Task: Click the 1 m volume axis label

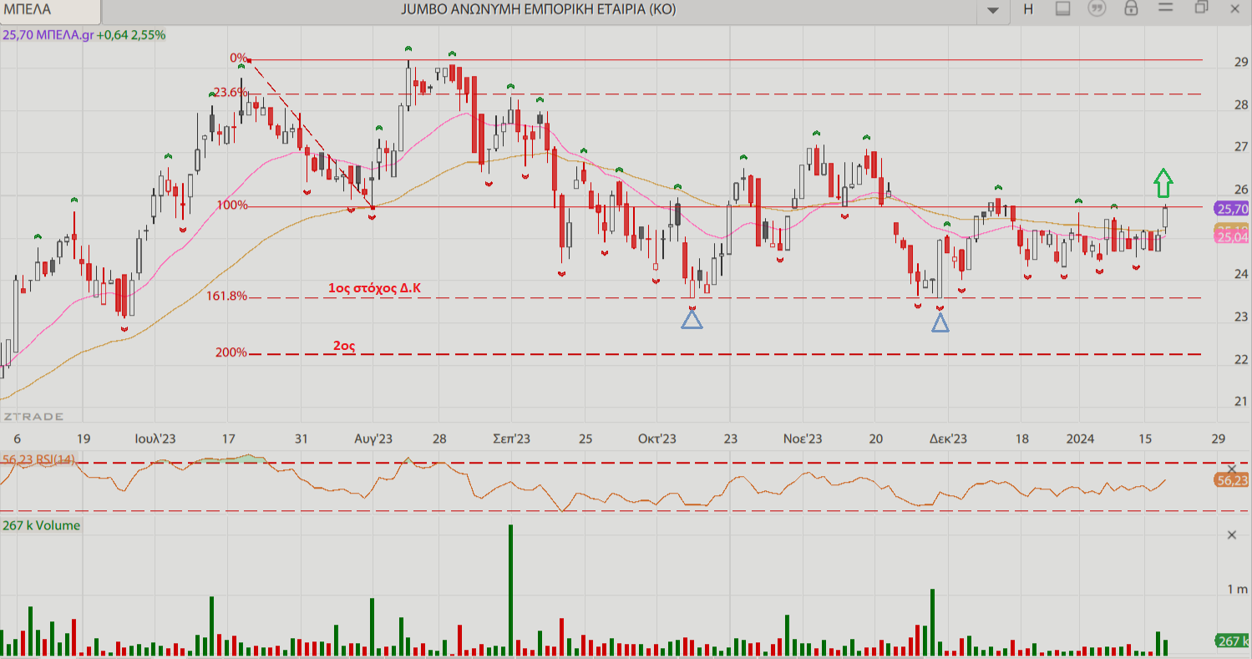Action: [1237, 590]
